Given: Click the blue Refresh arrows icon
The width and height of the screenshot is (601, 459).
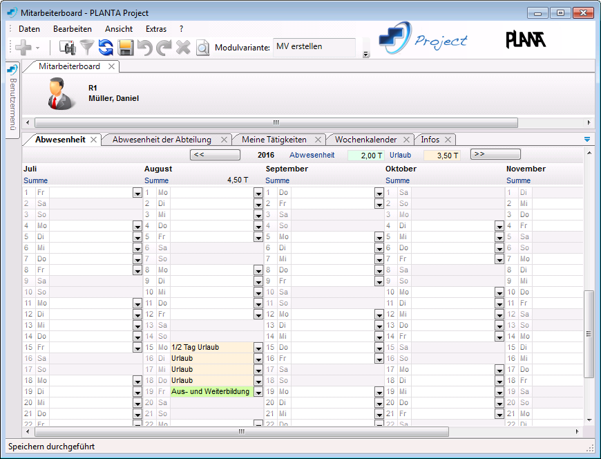Looking at the screenshot, I should pos(106,48).
